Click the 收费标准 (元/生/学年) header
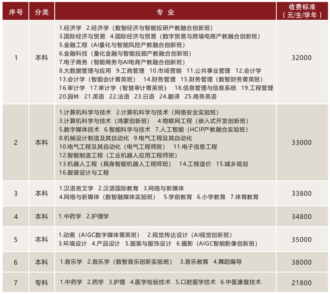The image size is (330, 294). pos(302,11)
